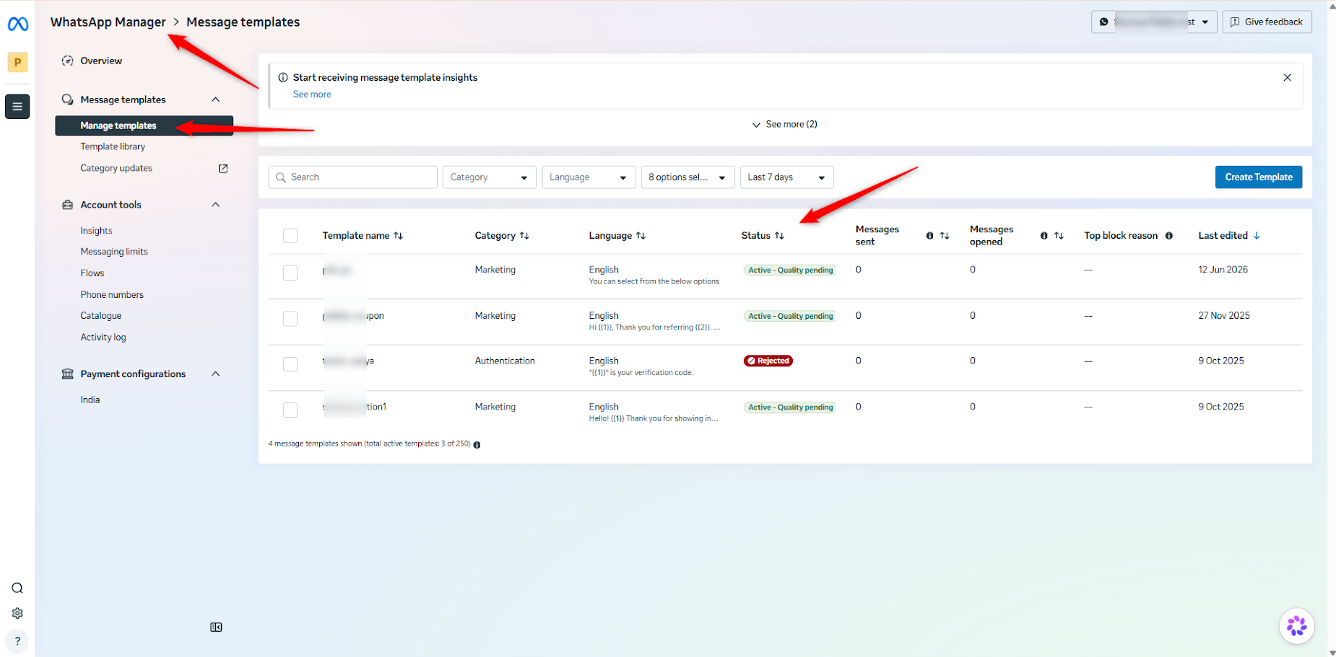Collapse the Payment configurations section chevron
1336x657 pixels.
coord(215,374)
